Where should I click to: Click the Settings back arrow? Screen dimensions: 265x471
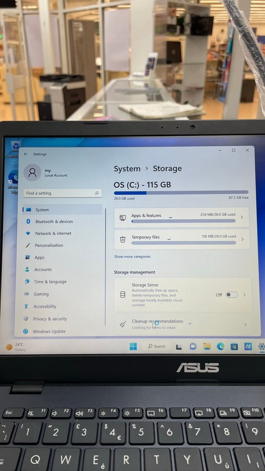pyautogui.click(x=26, y=154)
